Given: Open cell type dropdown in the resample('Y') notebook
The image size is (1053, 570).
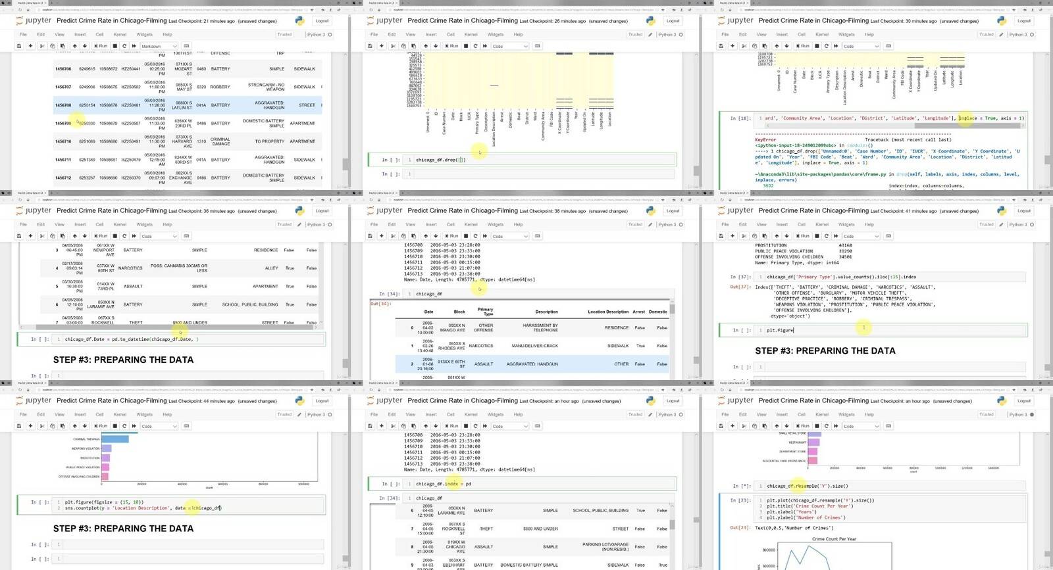Looking at the screenshot, I should click(861, 426).
